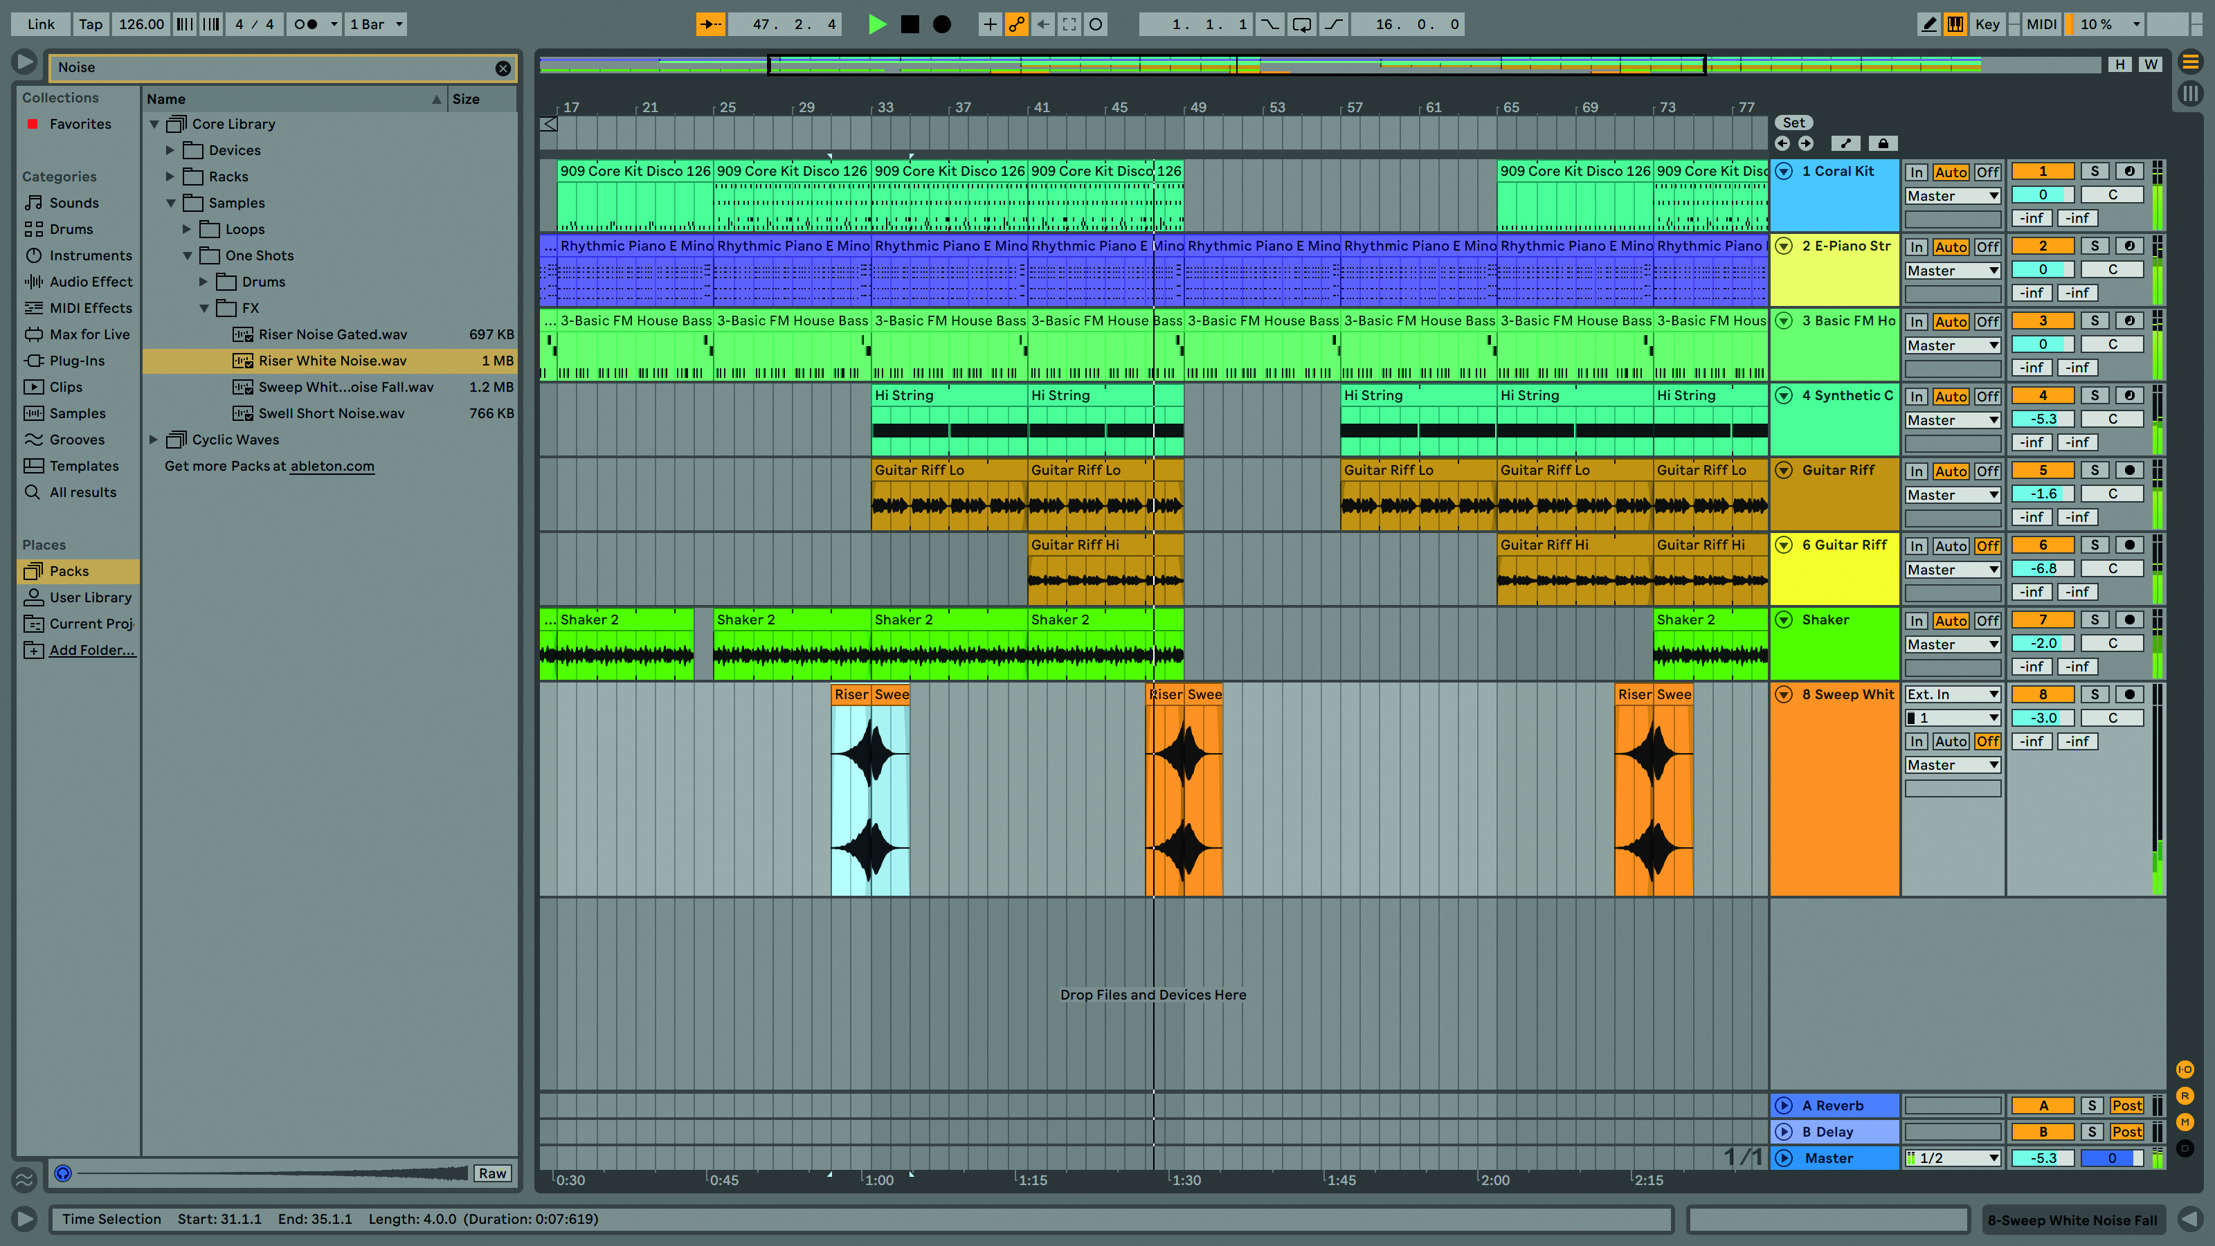Clear the browser search field
Screen dimensions: 2215x1246
(x=503, y=68)
